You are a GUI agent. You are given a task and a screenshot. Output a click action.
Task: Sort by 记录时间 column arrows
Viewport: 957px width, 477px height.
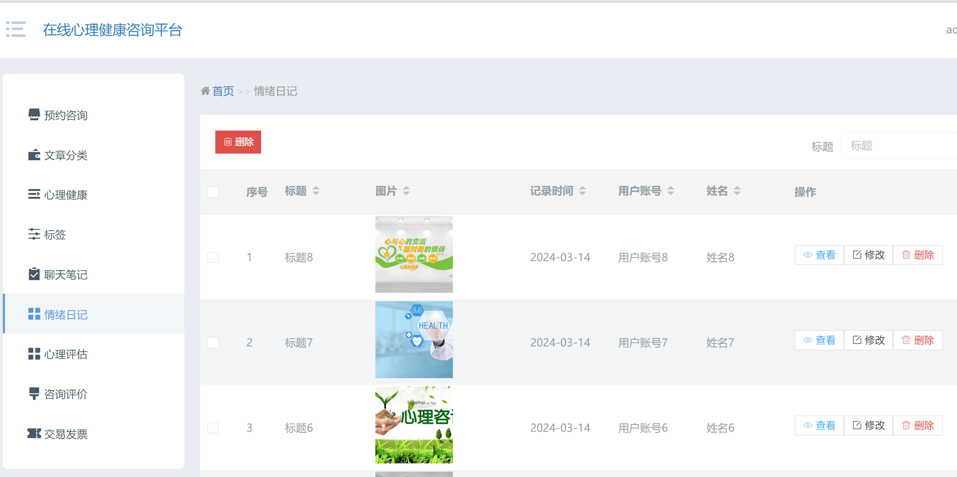pyautogui.click(x=582, y=191)
